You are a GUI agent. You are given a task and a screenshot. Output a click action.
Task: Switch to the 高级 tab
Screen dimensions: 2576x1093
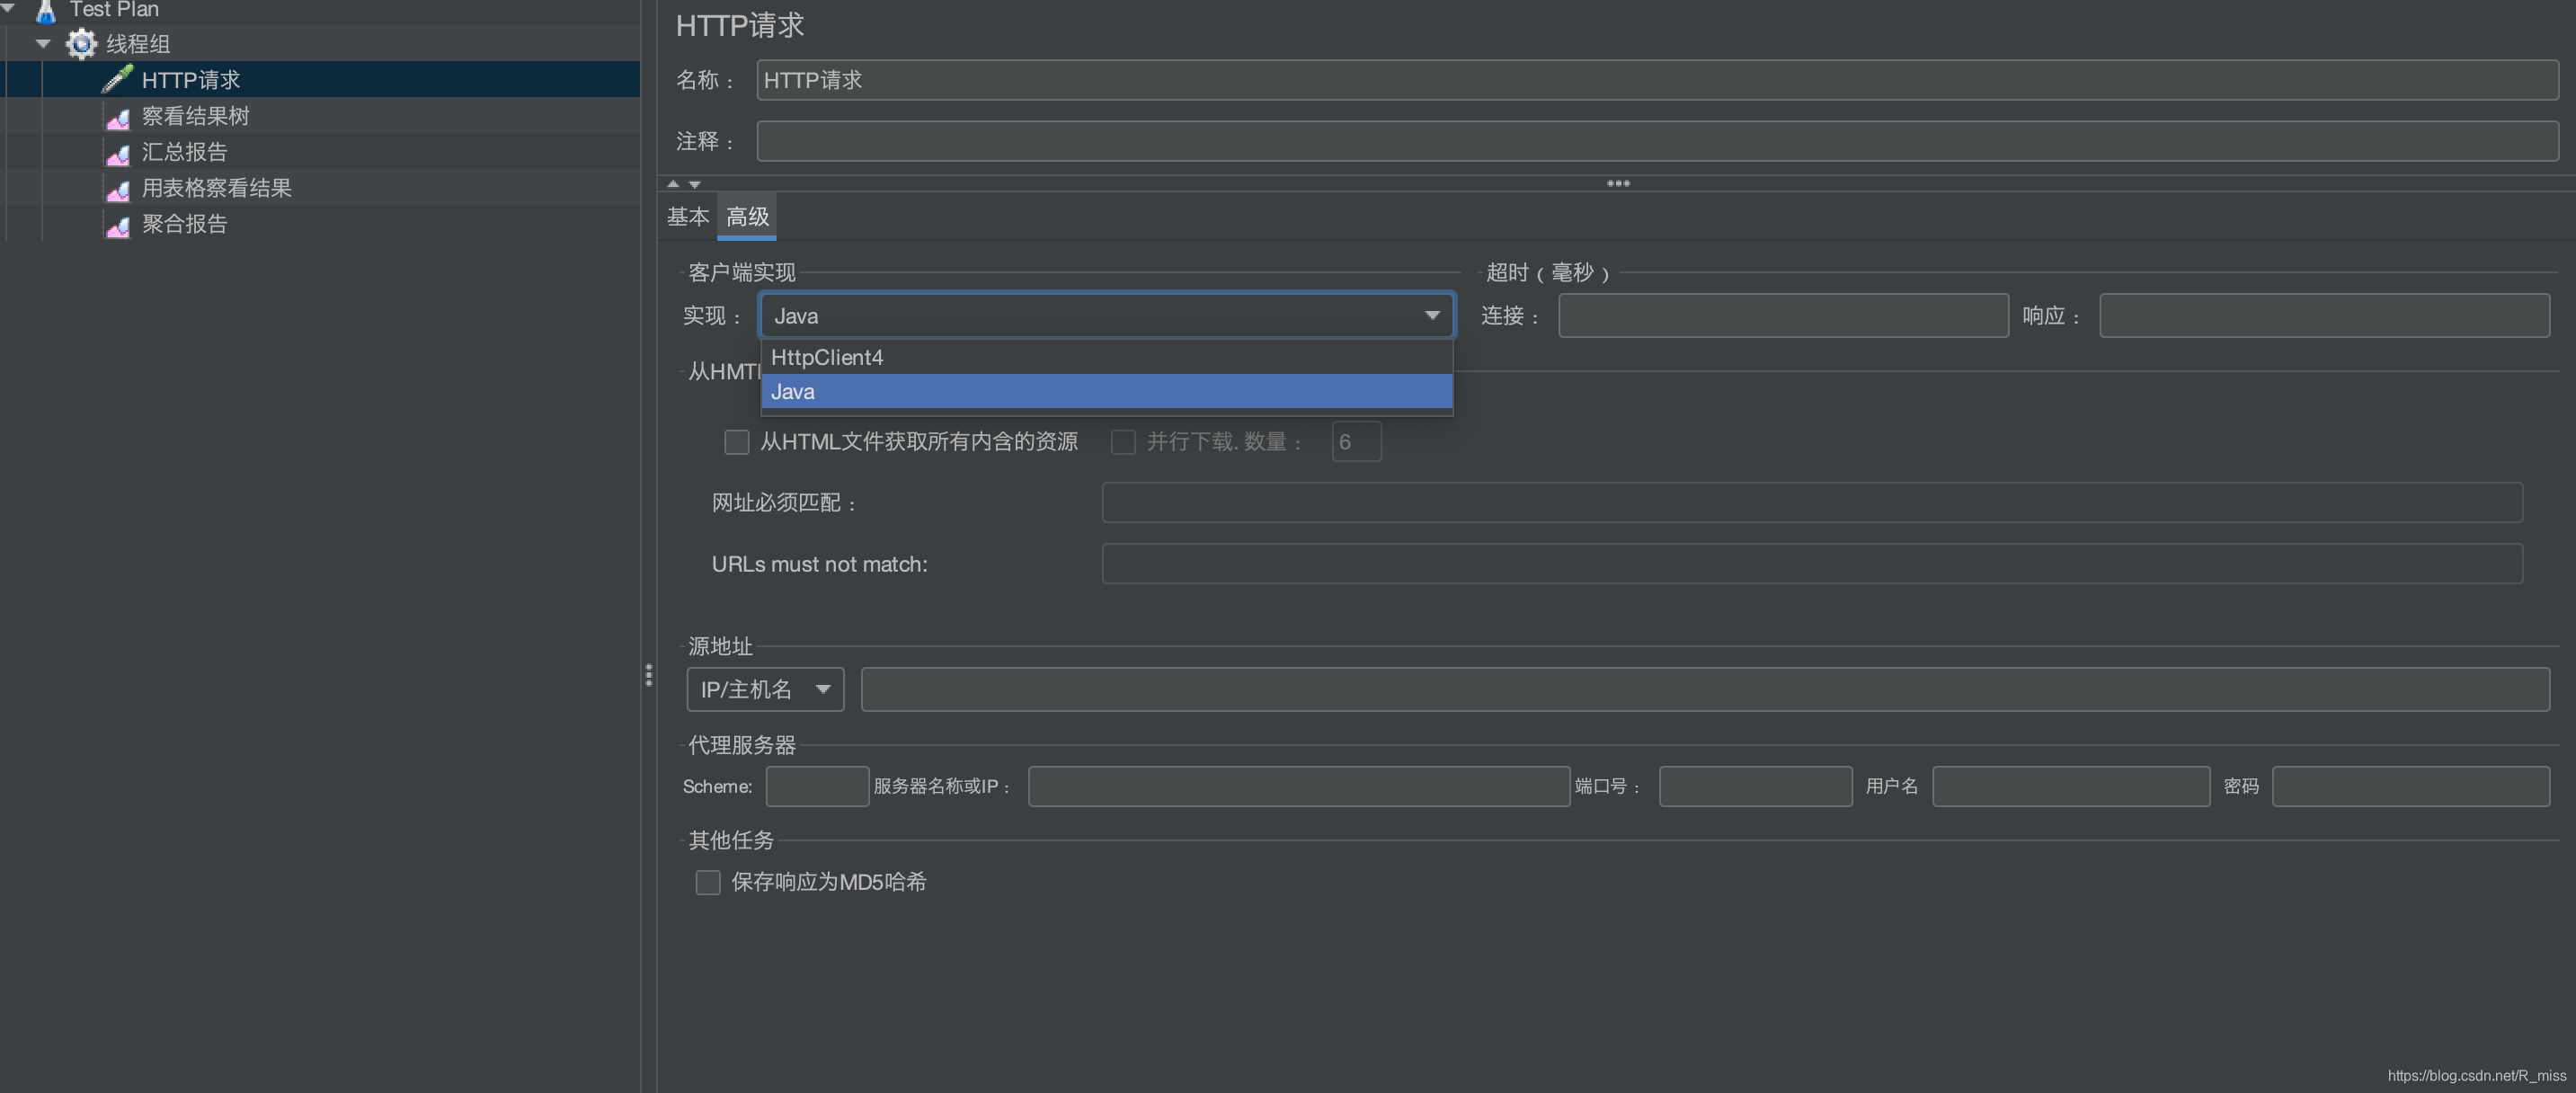tap(747, 217)
